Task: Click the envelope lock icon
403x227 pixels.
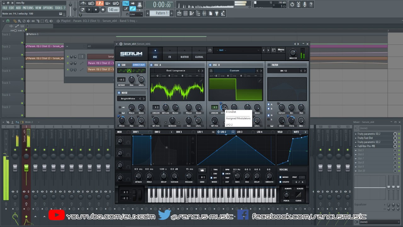Action: 192,138
